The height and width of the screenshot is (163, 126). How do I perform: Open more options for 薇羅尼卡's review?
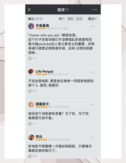(x=92, y=105)
